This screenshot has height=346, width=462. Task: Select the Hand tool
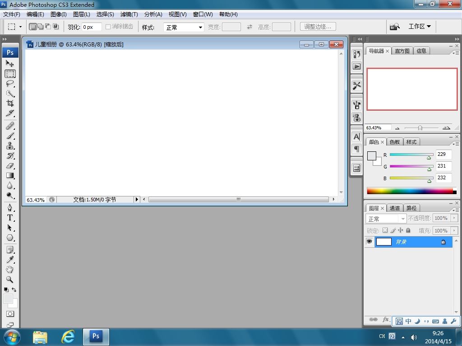[10, 269]
